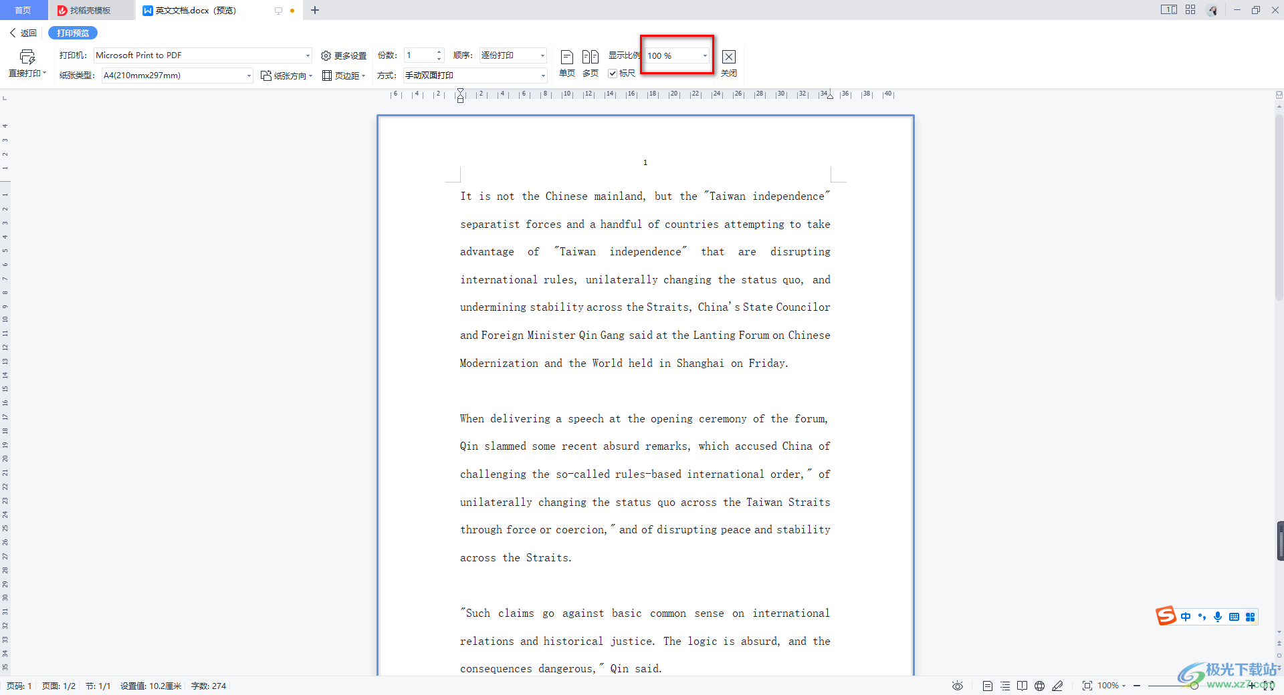Click the zoom slider handle
The width and height of the screenshot is (1284, 695).
point(1194,686)
